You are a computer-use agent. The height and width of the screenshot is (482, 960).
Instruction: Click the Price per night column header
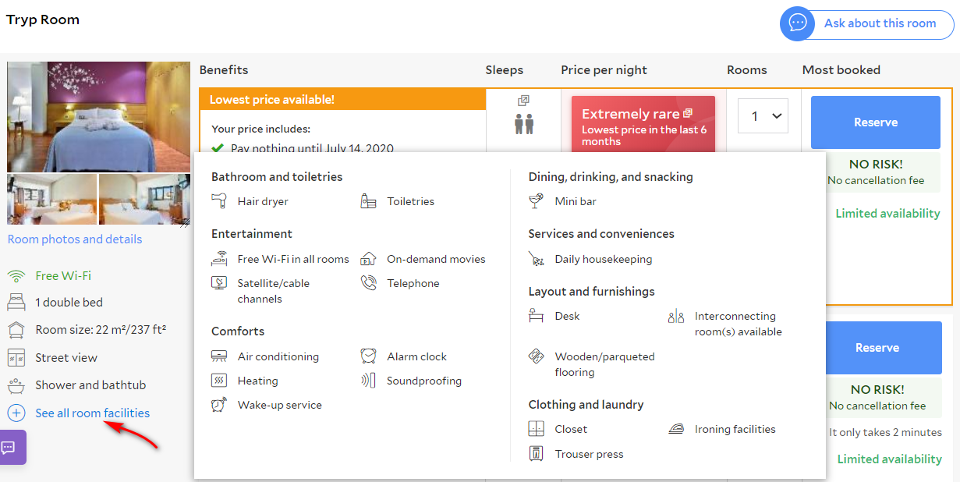coord(604,70)
